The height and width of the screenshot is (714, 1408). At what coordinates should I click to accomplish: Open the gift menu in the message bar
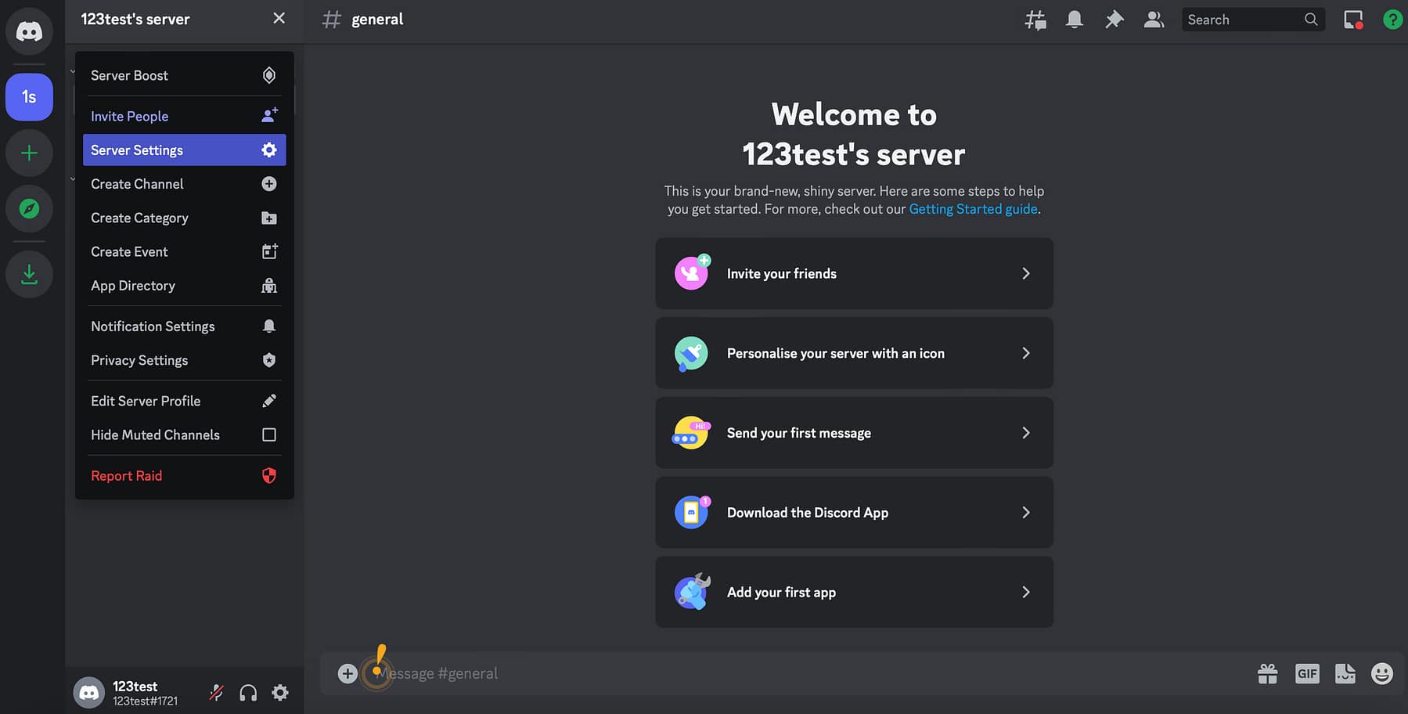coord(1268,673)
